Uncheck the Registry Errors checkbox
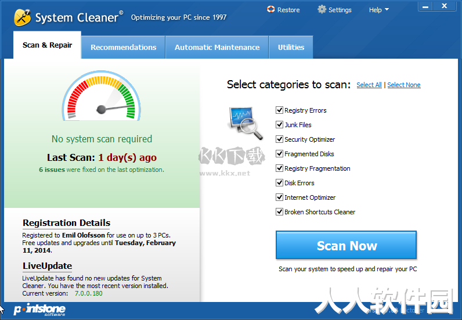The image size is (462, 320). (279, 110)
